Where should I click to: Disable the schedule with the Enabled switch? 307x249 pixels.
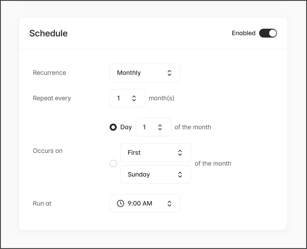(x=268, y=33)
